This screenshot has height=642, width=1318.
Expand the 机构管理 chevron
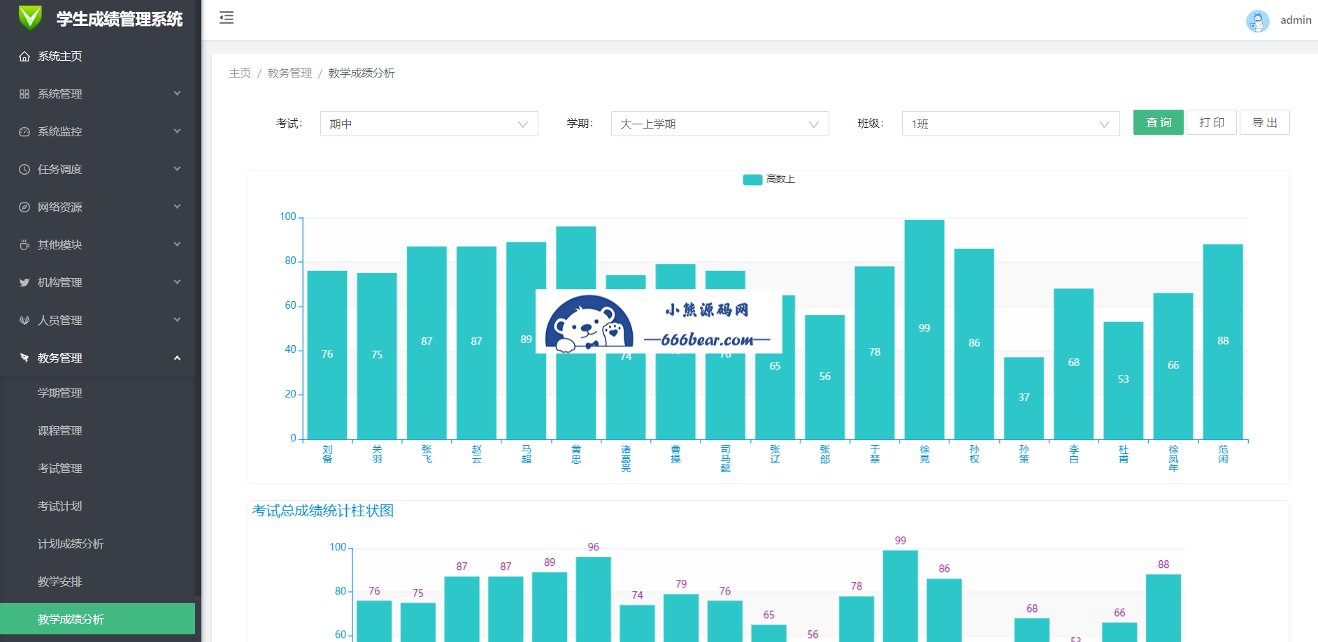coord(177,282)
